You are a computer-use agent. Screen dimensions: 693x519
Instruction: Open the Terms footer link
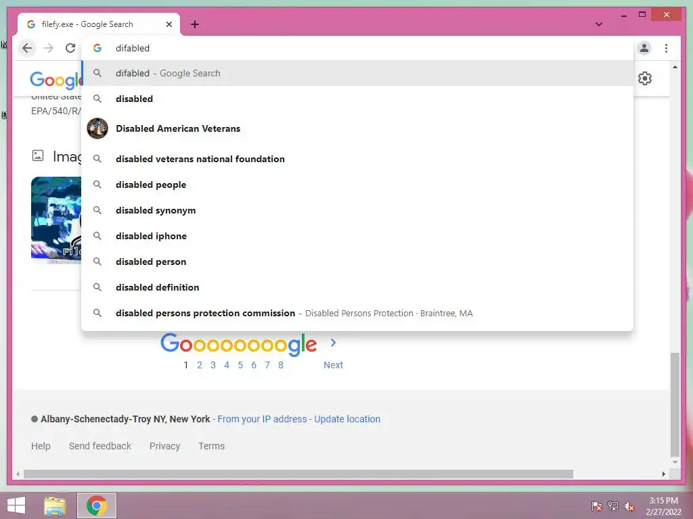coord(211,446)
